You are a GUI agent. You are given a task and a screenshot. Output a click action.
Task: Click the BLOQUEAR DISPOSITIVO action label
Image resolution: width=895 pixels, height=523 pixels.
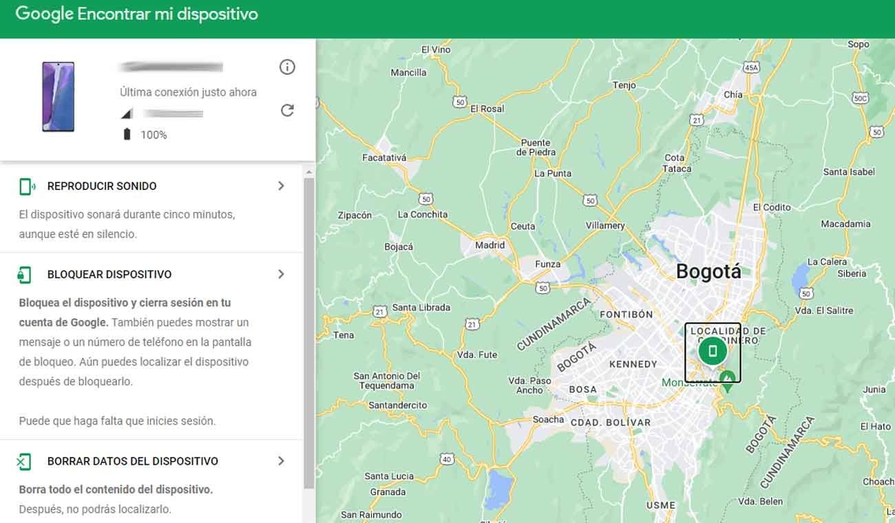tap(109, 274)
